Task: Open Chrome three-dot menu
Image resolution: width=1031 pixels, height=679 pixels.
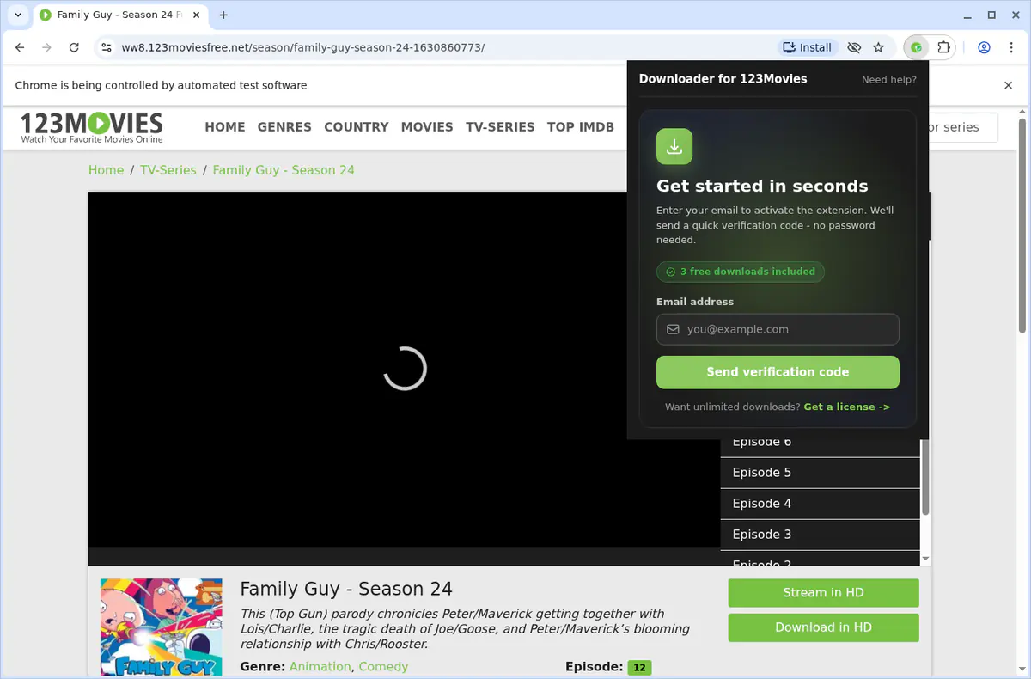Action: click(1011, 47)
